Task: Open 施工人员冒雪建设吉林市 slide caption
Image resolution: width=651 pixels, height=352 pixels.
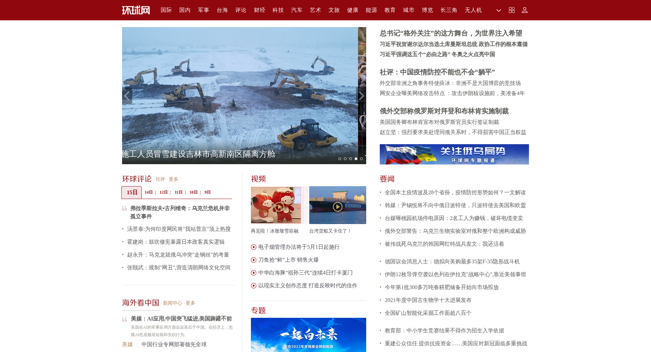Action: click(199, 154)
